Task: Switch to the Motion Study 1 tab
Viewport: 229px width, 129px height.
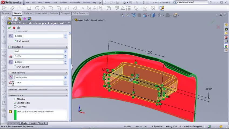Action: [38, 123]
